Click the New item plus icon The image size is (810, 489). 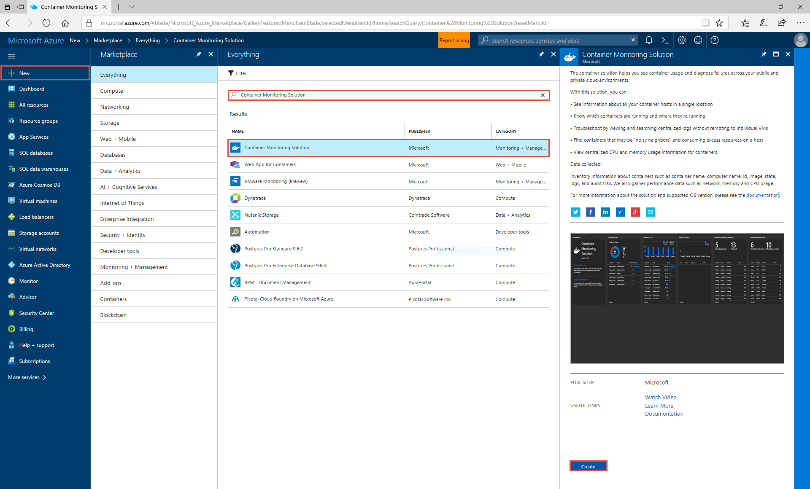click(x=11, y=73)
